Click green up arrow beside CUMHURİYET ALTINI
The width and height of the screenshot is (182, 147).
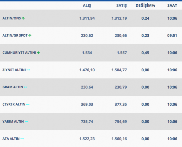point(38,53)
